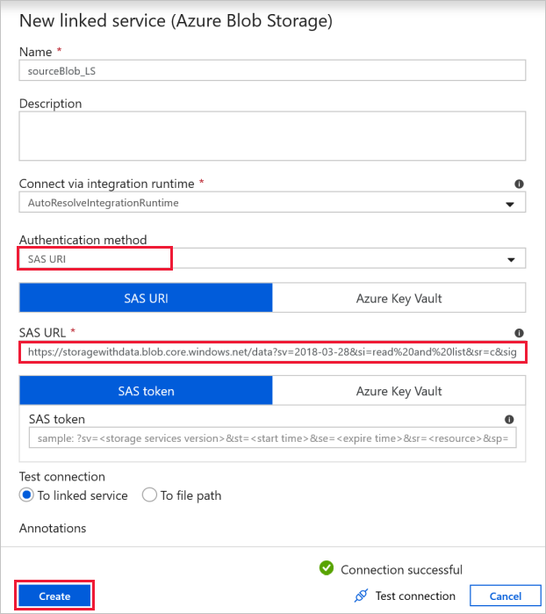Click info icon beside integration runtime
This screenshot has height=614, width=546.
[519, 184]
